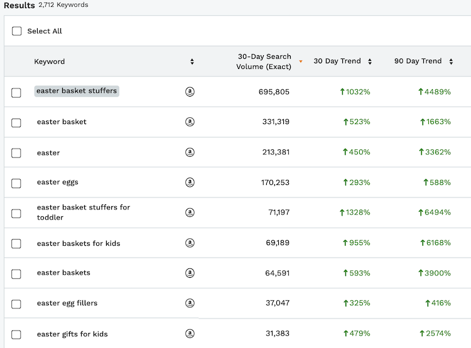Click Amazon icon next to easter egg fillers

pyautogui.click(x=190, y=303)
